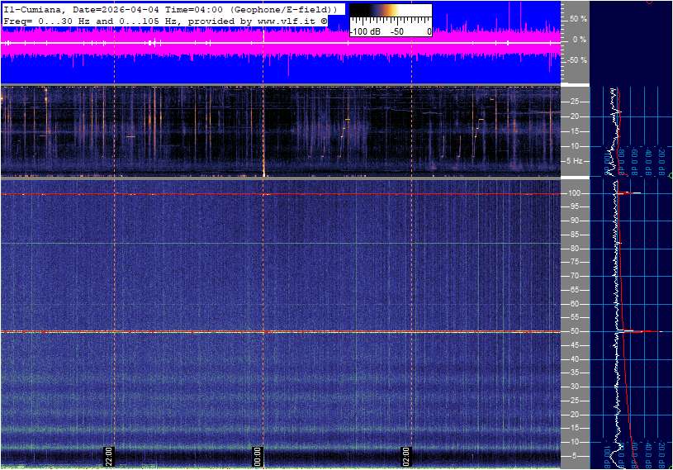Click the 00:00 time marker
The image size is (673, 470).
click(258, 457)
